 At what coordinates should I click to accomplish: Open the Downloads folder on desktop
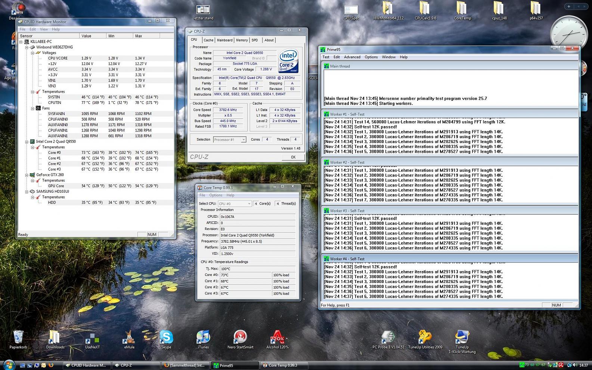[55, 339]
